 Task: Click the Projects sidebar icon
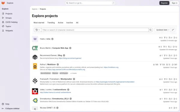3,14
